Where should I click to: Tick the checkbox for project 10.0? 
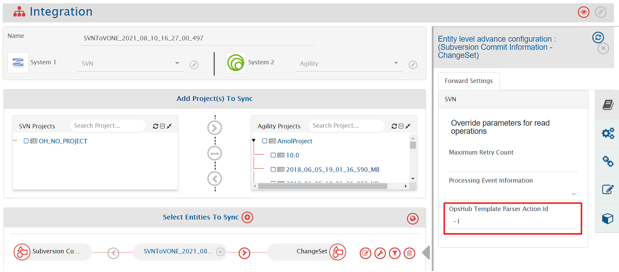[x=274, y=155]
